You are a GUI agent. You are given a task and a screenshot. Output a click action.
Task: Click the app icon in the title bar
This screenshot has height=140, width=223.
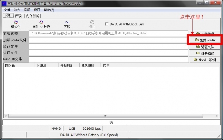pos(4,4)
